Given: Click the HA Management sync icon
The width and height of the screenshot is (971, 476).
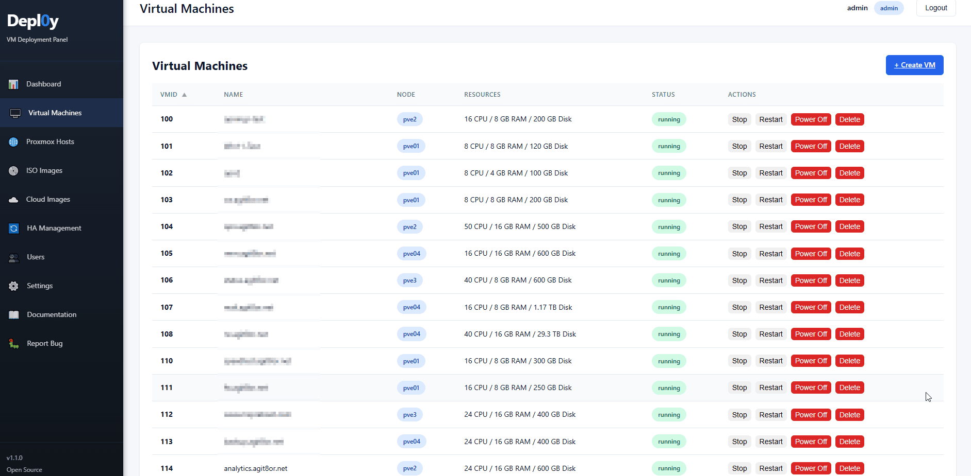Looking at the screenshot, I should click(x=14, y=228).
